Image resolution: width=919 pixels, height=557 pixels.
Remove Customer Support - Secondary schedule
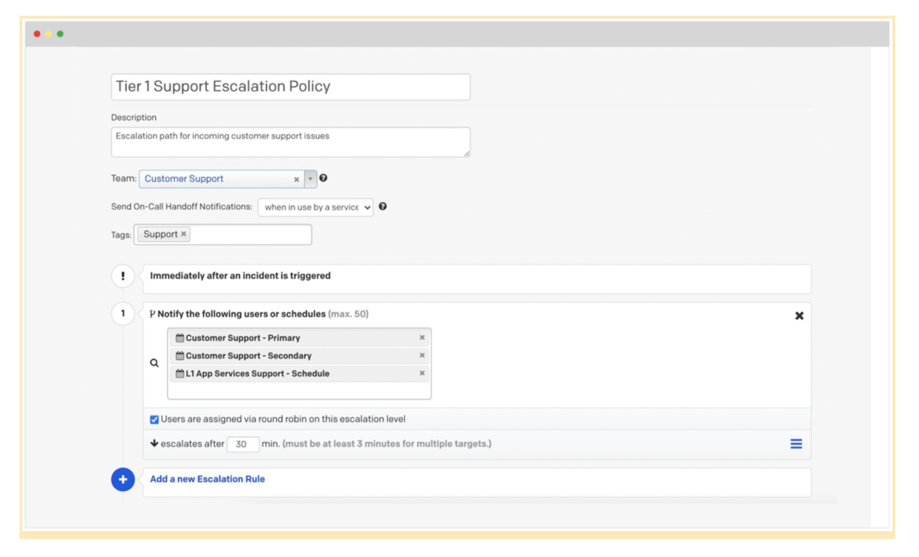point(422,356)
